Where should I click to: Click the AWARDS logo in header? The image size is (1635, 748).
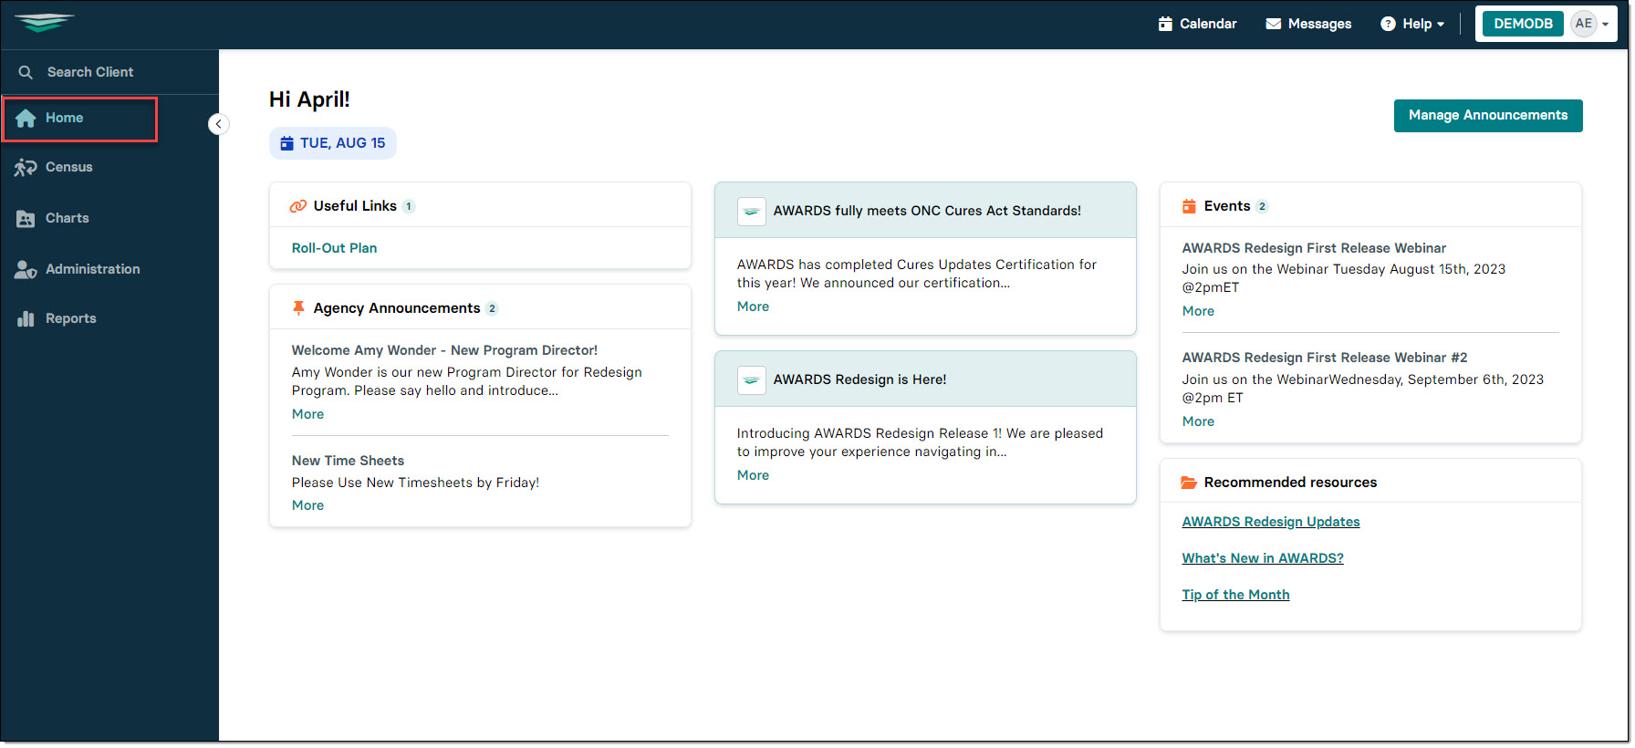[x=44, y=23]
